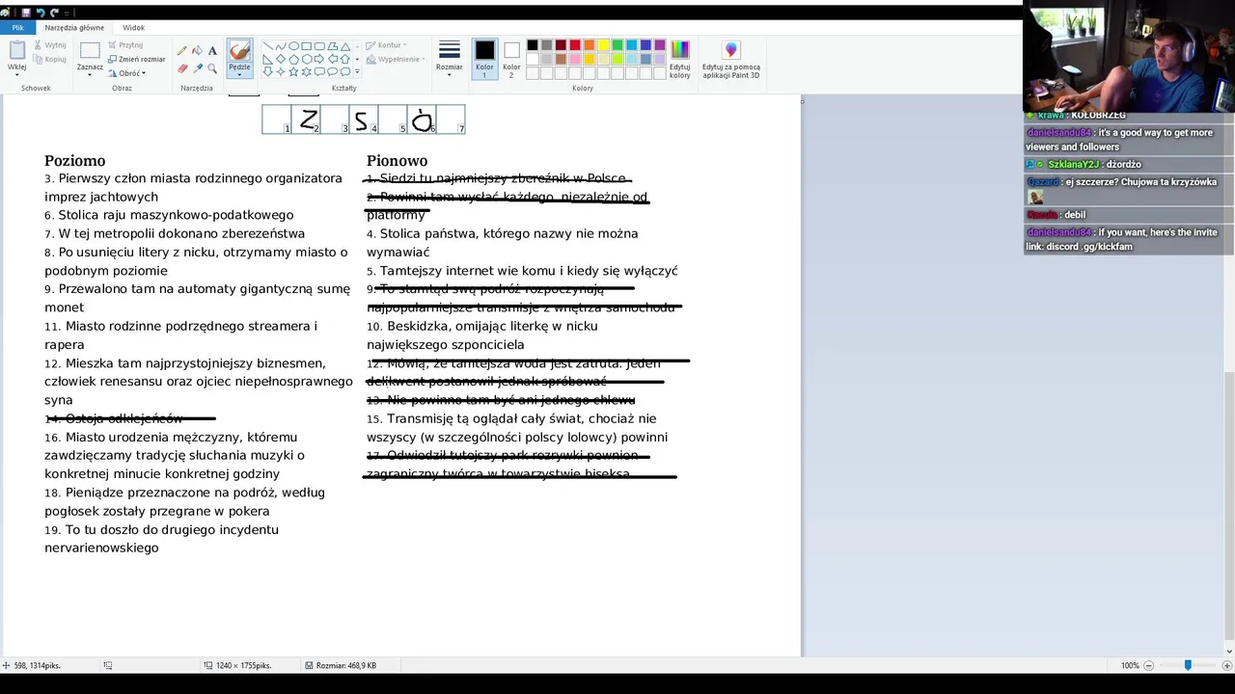This screenshot has height=694, width=1235.
Task: Pick the straight line shape
Action: coord(268,46)
